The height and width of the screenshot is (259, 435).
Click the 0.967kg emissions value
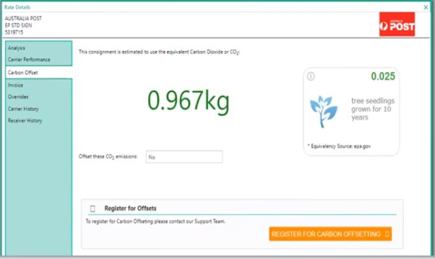pos(188,101)
